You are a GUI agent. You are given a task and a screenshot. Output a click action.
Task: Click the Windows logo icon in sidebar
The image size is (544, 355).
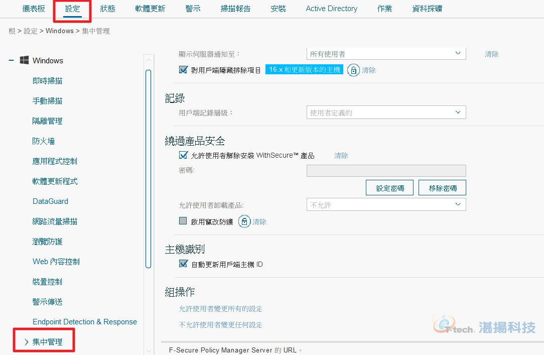[x=24, y=60]
